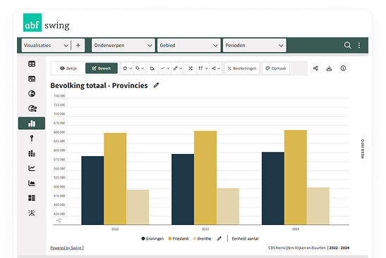Screen dimensions: 386x258
Task: Expand the Onderwerpen dropdown
Action: tap(123, 46)
